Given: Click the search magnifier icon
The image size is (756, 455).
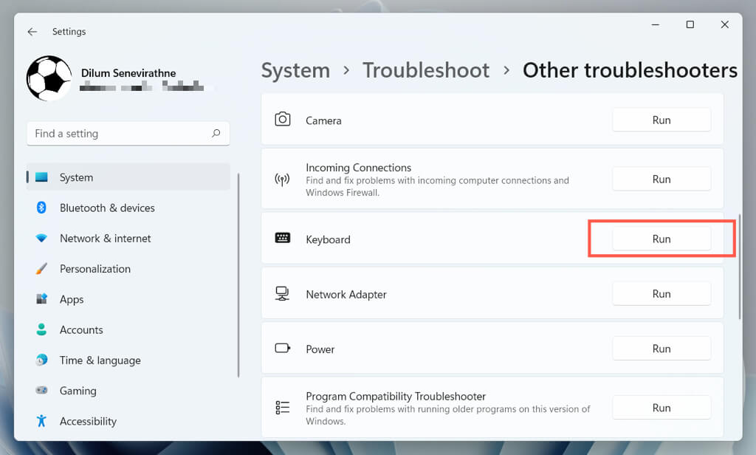Looking at the screenshot, I should point(216,134).
